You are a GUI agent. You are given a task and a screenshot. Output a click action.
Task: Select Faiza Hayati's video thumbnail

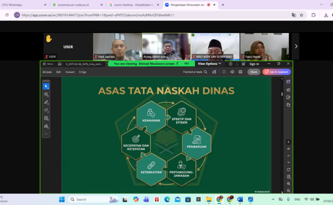pos(264,46)
